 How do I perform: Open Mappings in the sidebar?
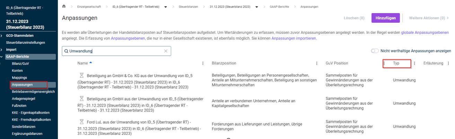(19, 78)
